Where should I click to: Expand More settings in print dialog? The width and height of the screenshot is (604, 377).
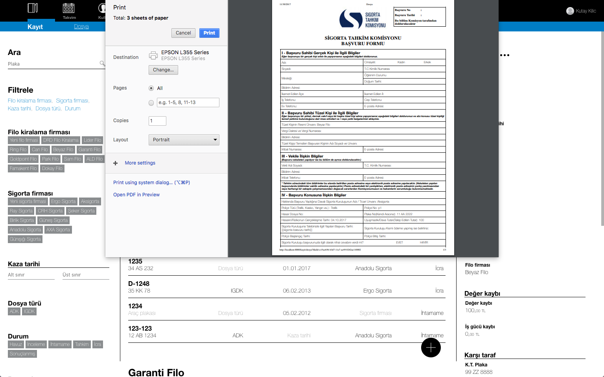[140, 163]
